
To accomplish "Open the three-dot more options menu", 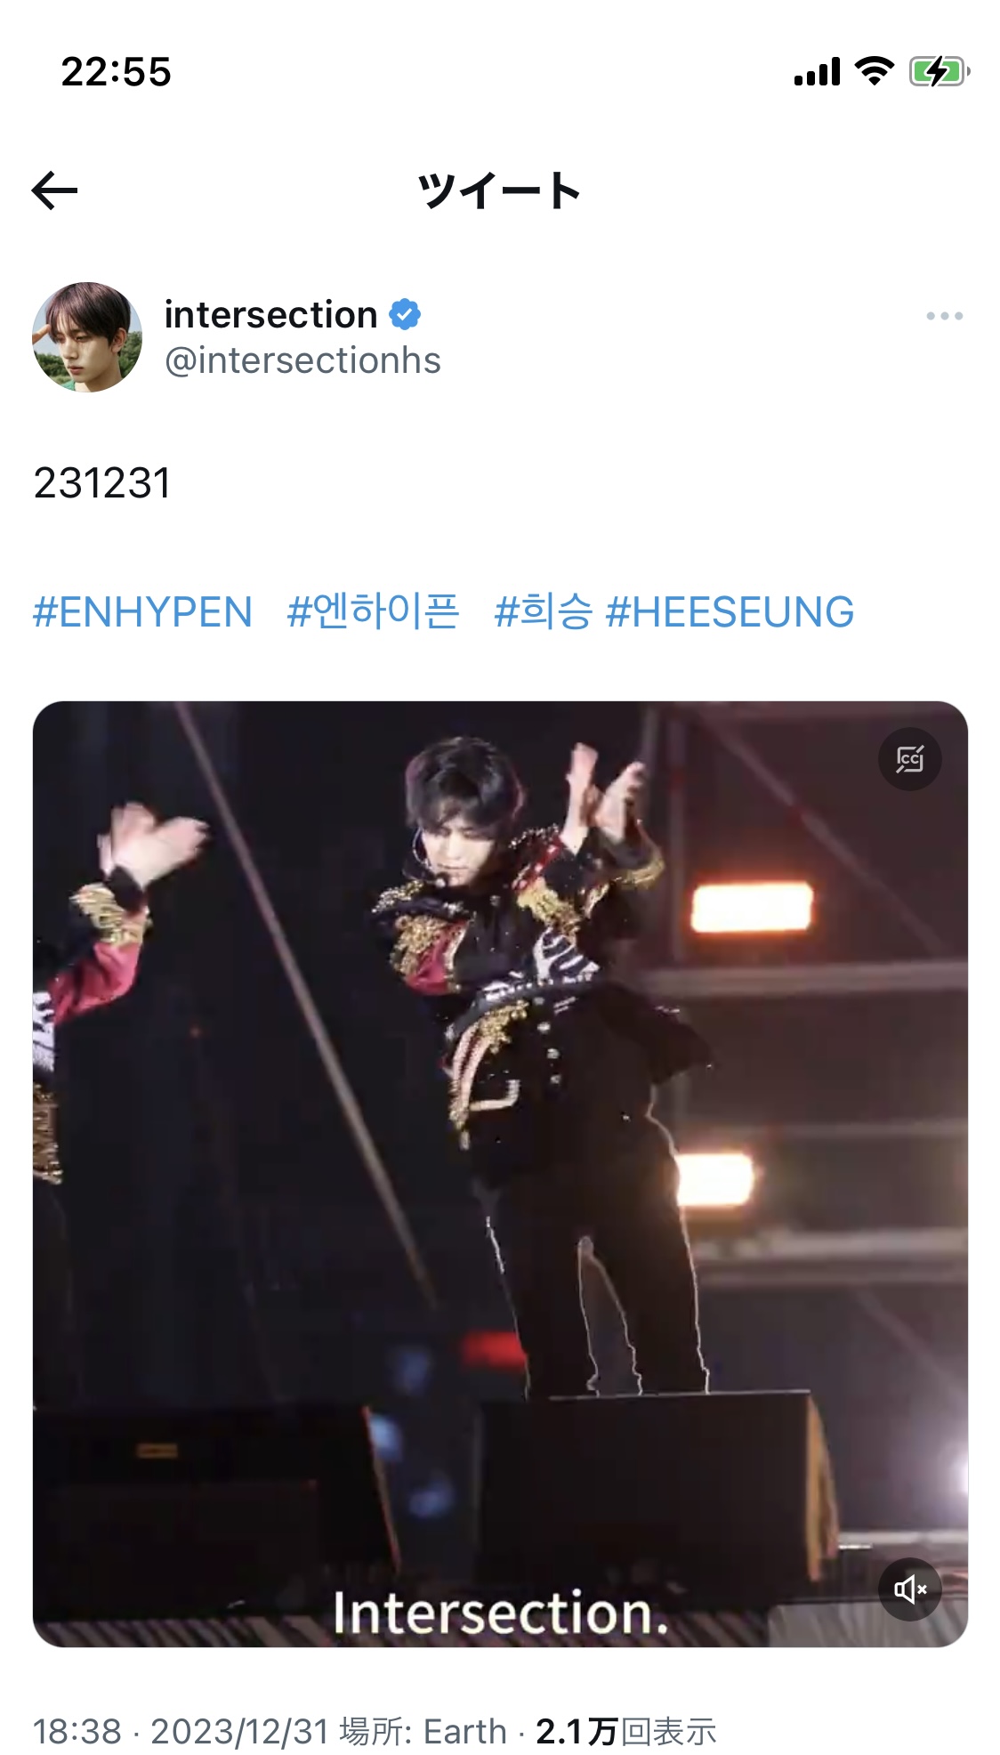I will tap(944, 316).
